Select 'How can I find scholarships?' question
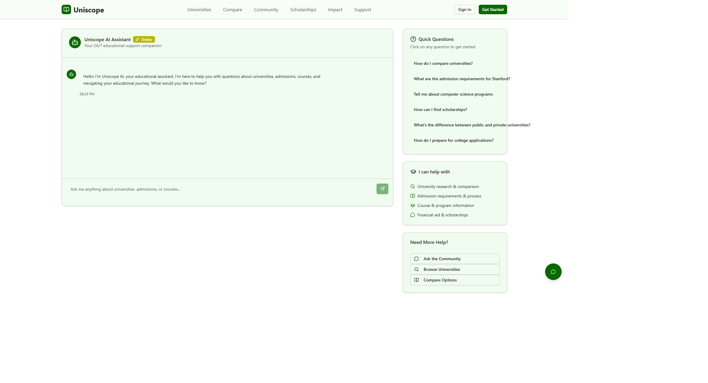This screenshot has height=383, width=708. [440, 110]
